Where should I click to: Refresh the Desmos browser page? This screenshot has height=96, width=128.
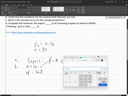72,60
